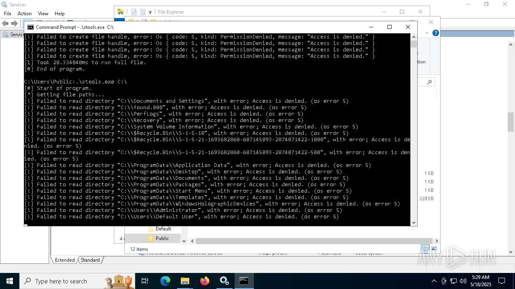Click the network icon in system tray

453,281
